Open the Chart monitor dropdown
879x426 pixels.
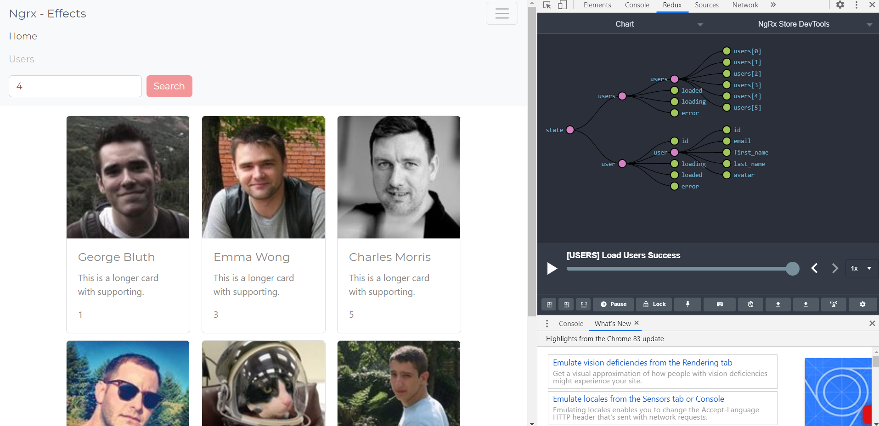(624, 24)
